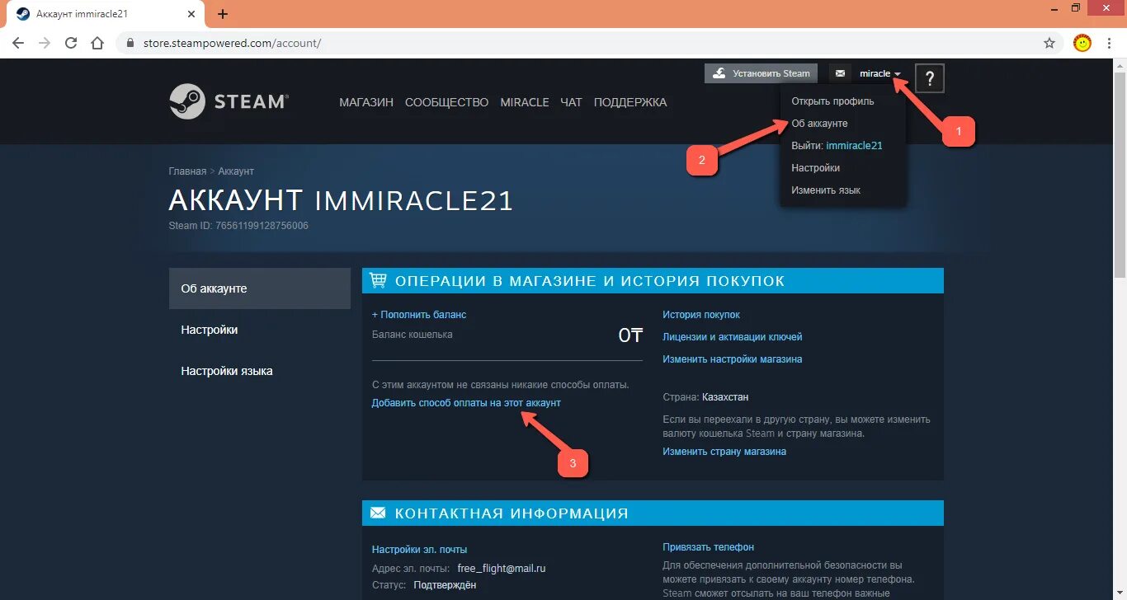Go to the browser home page icon
Screen dimensions: 1127x600
click(97, 43)
